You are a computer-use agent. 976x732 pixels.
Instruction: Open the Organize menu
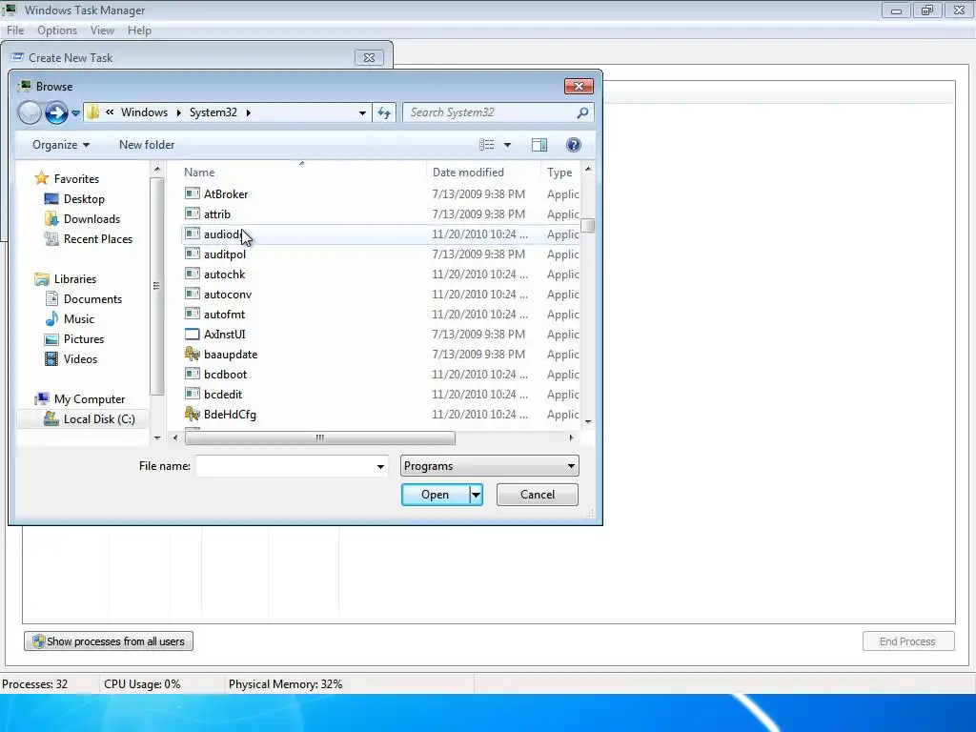pyautogui.click(x=61, y=145)
